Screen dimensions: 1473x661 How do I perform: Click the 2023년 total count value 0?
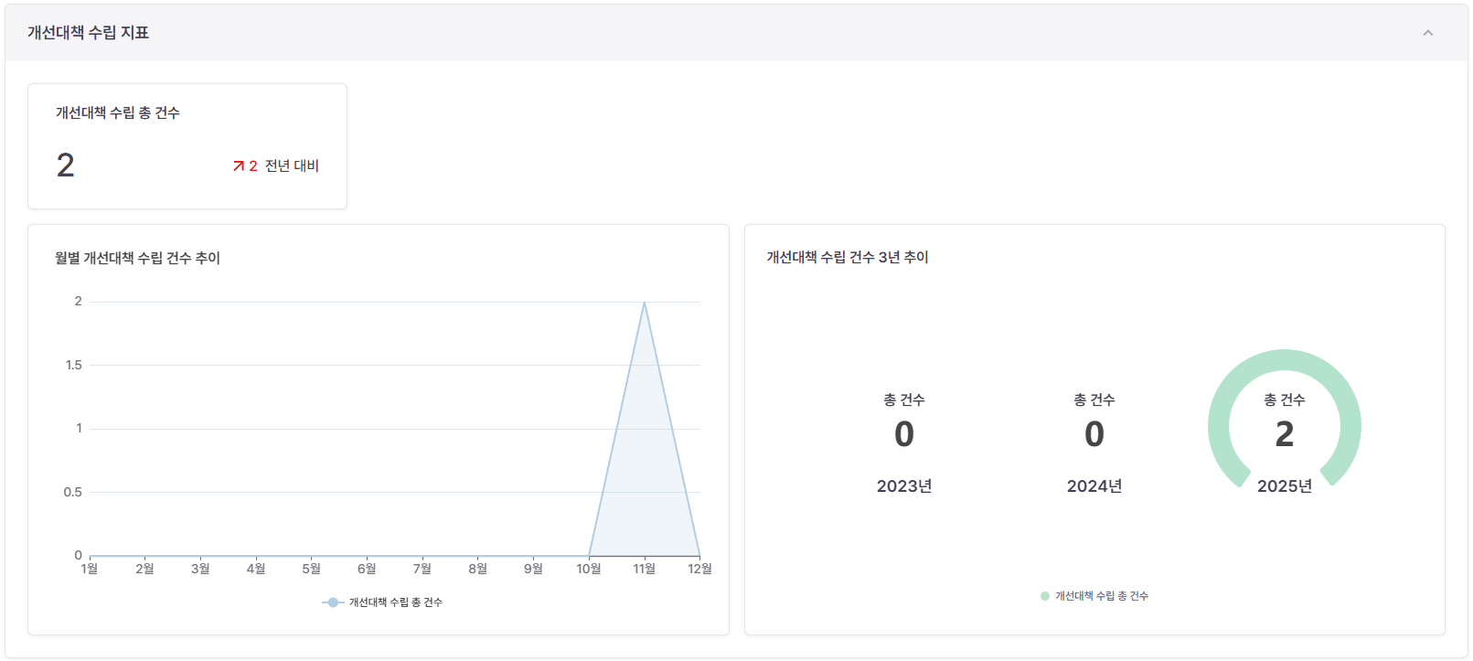tap(903, 434)
